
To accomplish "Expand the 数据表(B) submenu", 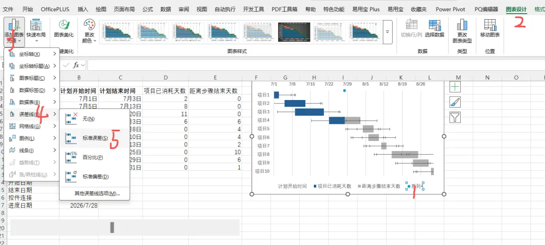I will click(32, 102).
